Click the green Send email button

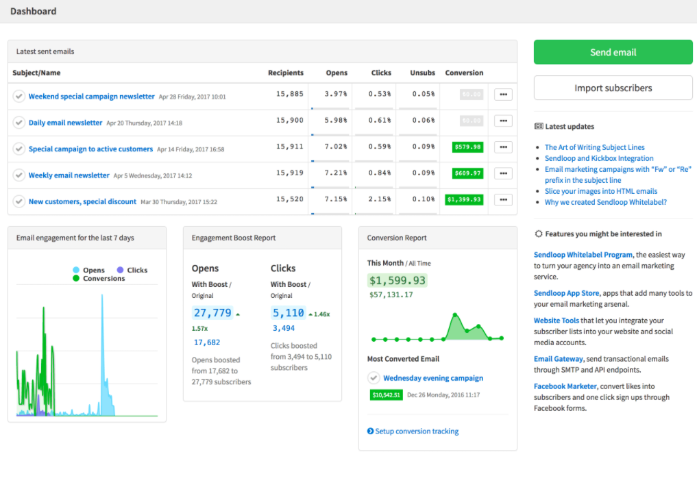pos(613,52)
